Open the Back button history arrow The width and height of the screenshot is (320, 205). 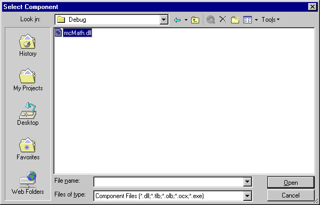[186, 20]
